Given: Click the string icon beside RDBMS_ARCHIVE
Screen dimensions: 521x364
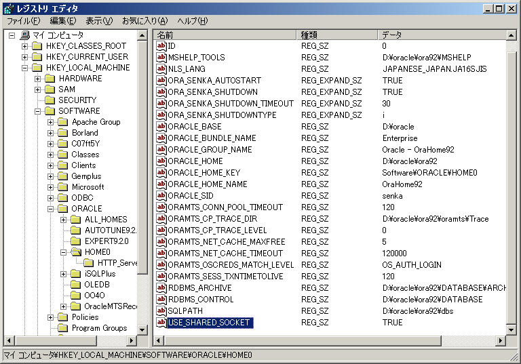Looking at the screenshot, I should pyautogui.click(x=161, y=288).
